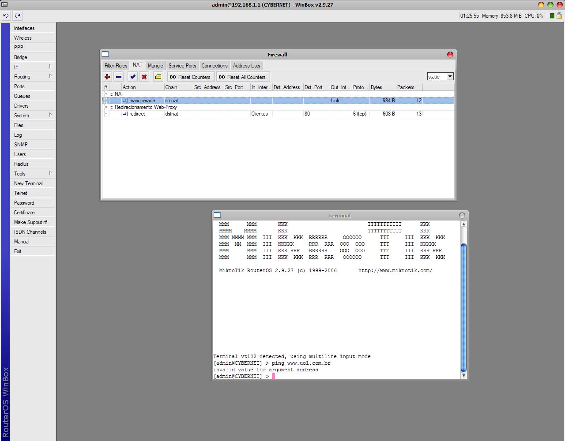Close the Firewall window with the red button

[x=450, y=55]
